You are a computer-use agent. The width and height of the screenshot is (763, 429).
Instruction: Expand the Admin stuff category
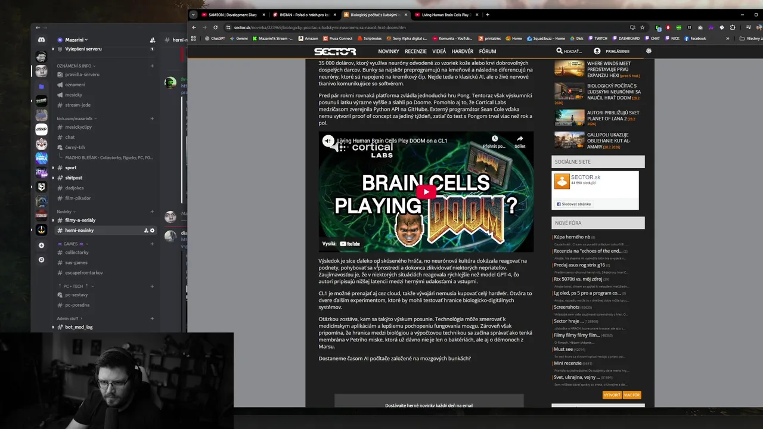pyautogui.click(x=69, y=318)
